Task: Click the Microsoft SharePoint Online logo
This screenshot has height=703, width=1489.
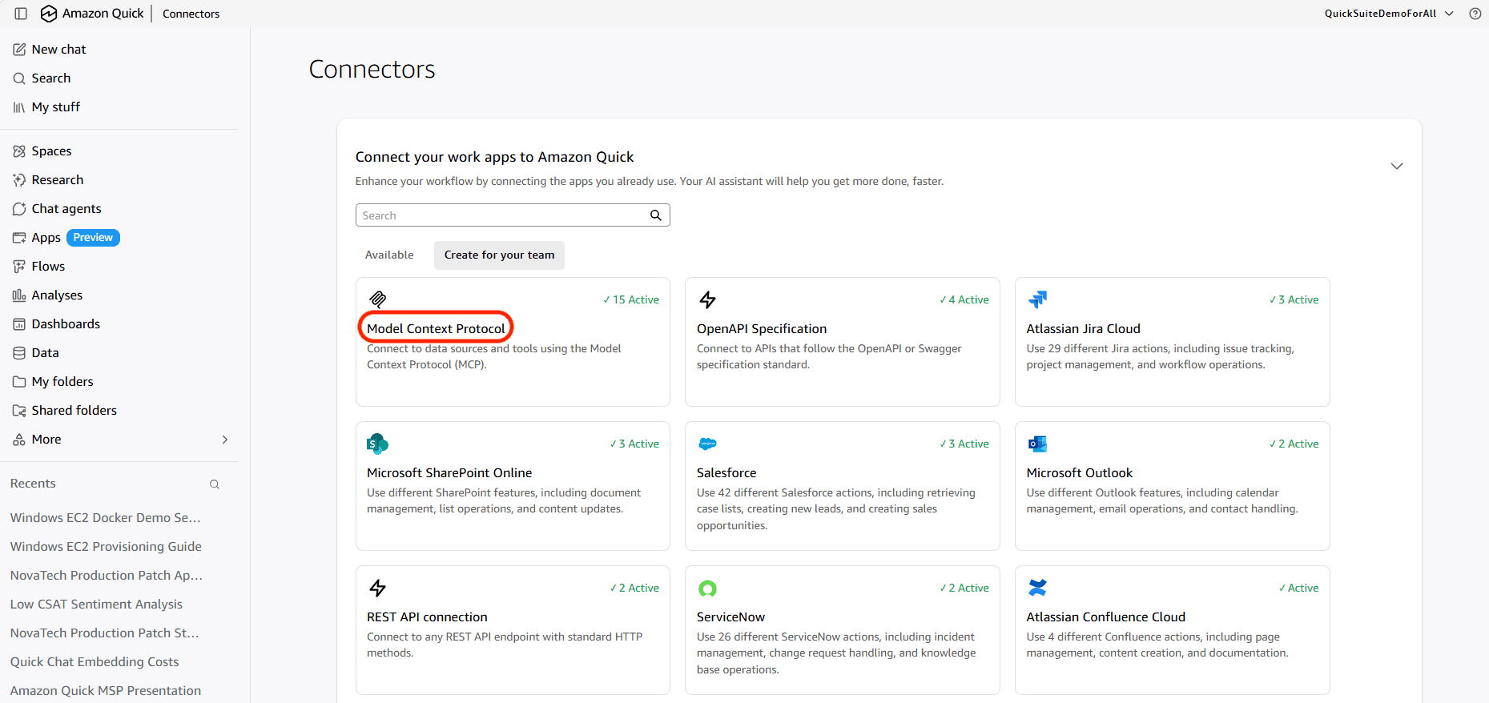Action: [x=377, y=444]
